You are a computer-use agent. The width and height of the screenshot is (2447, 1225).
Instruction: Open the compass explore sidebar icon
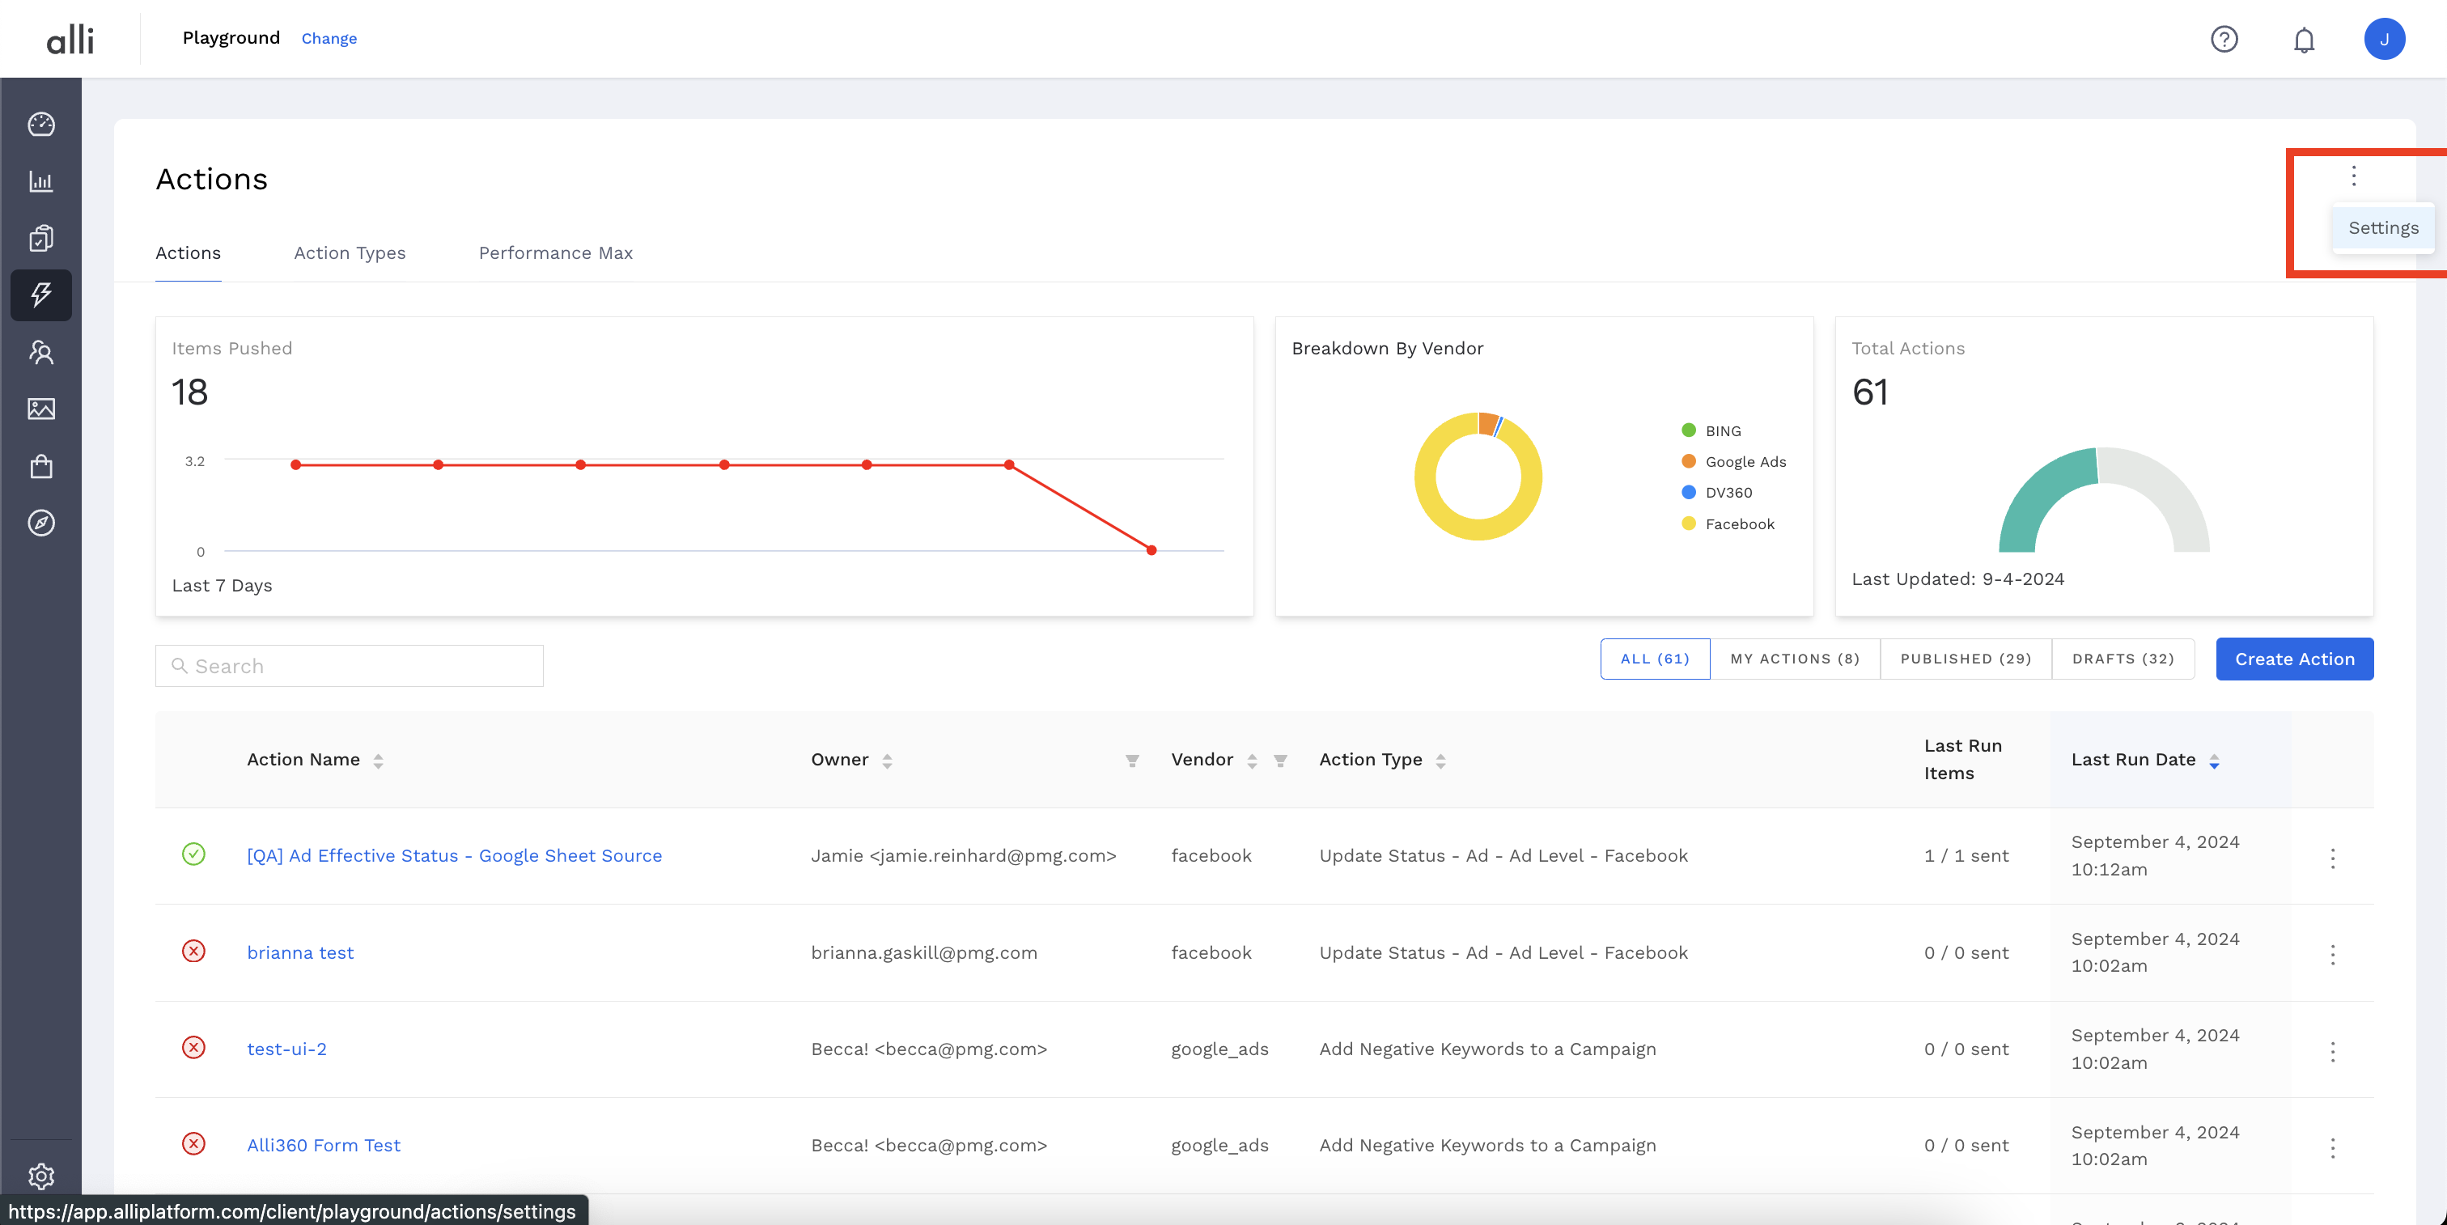coord(40,523)
